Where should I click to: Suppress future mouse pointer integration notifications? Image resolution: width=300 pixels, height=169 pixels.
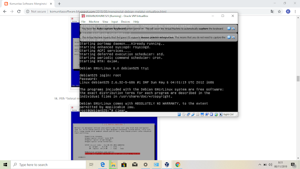pyautogui.click(x=233, y=37)
